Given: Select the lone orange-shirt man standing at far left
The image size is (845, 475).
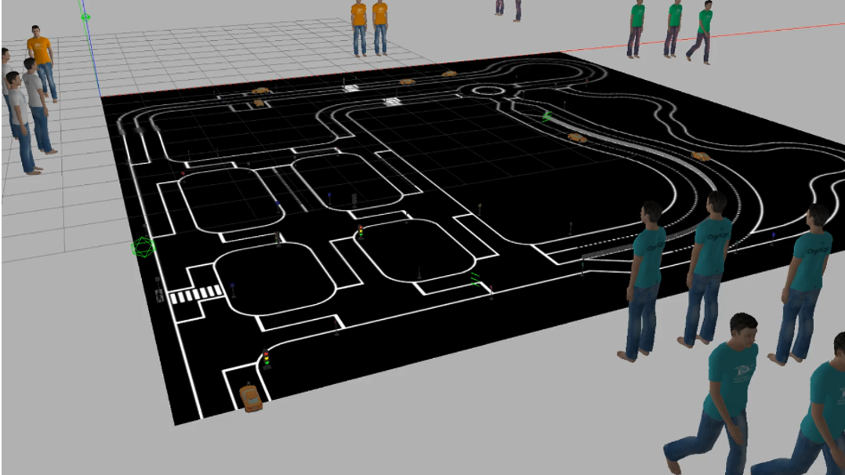Looking at the screenshot, I should (42, 63).
